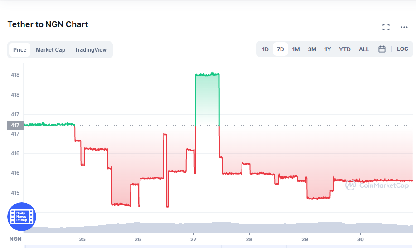This screenshot has width=416, height=248.
Task: Open the TradingView tab
Action: point(91,50)
